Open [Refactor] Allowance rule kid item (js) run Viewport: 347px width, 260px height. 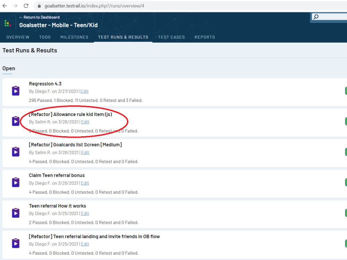(70, 114)
